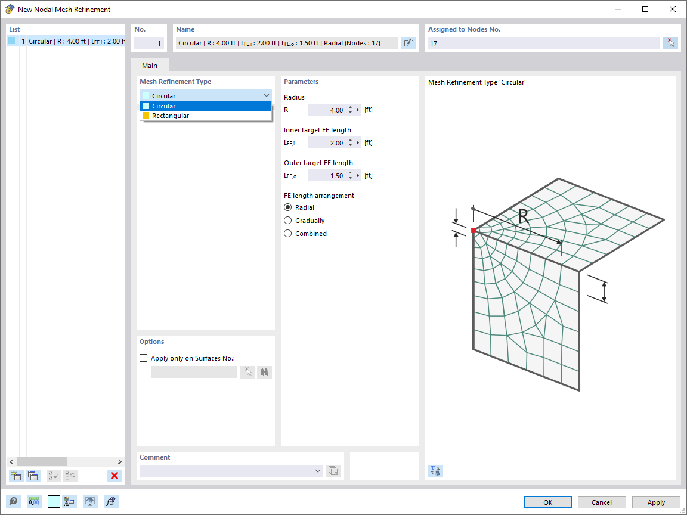
Task: Edit the Name using the pencil icon
Action: (409, 42)
